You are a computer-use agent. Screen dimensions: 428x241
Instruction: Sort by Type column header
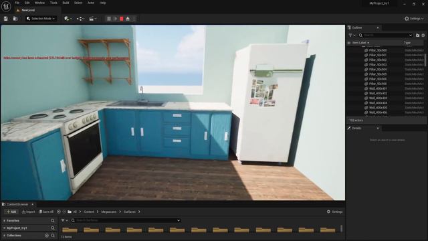(x=407, y=43)
